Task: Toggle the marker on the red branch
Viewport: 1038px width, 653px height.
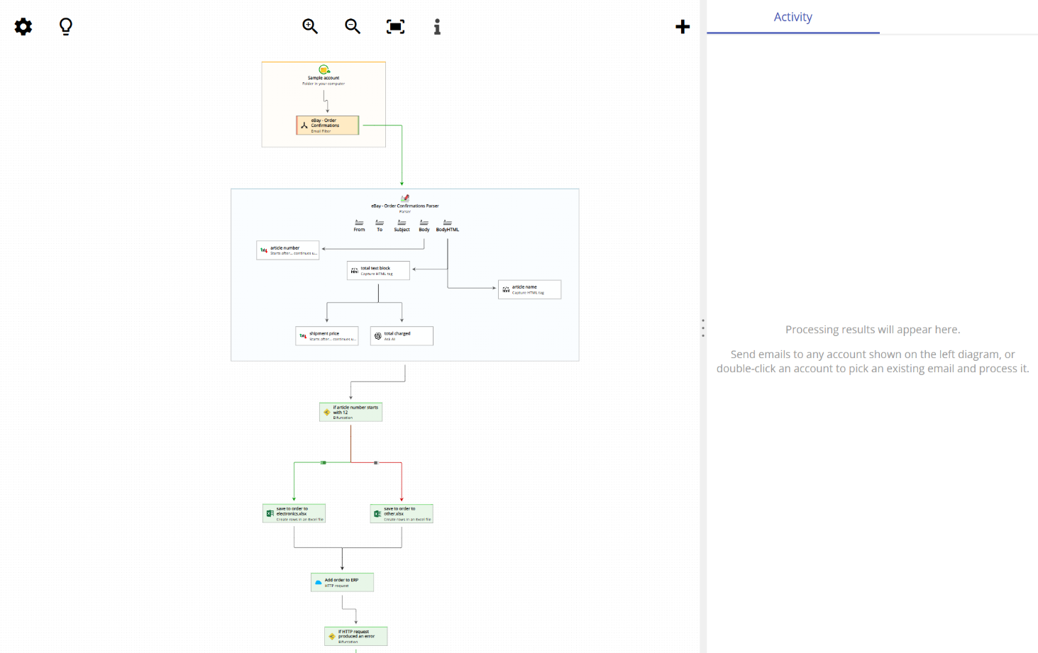Action: [x=375, y=462]
